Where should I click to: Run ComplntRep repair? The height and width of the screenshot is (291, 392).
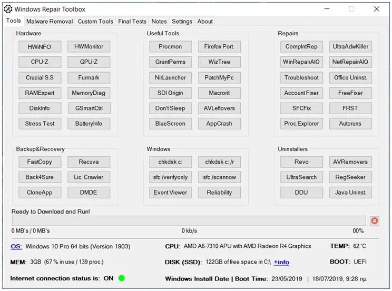301,47
